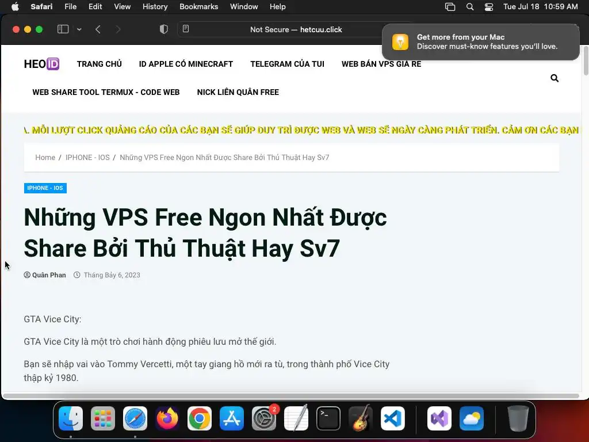
Task: Click the HEO ID site logo
Action: (x=41, y=64)
